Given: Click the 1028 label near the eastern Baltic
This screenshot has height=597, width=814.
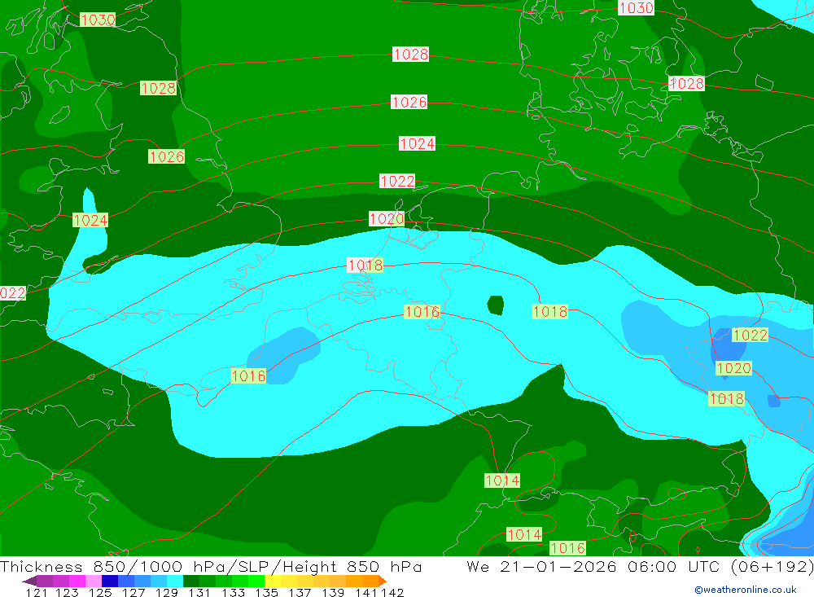Looking at the screenshot, I should 686,83.
